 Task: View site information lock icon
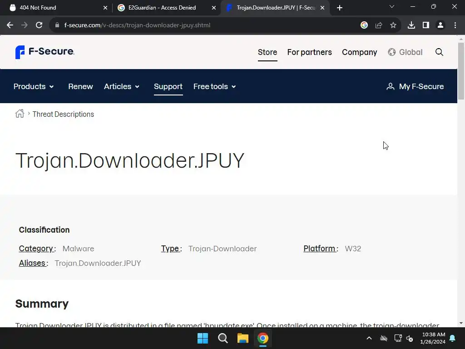pos(57,25)
